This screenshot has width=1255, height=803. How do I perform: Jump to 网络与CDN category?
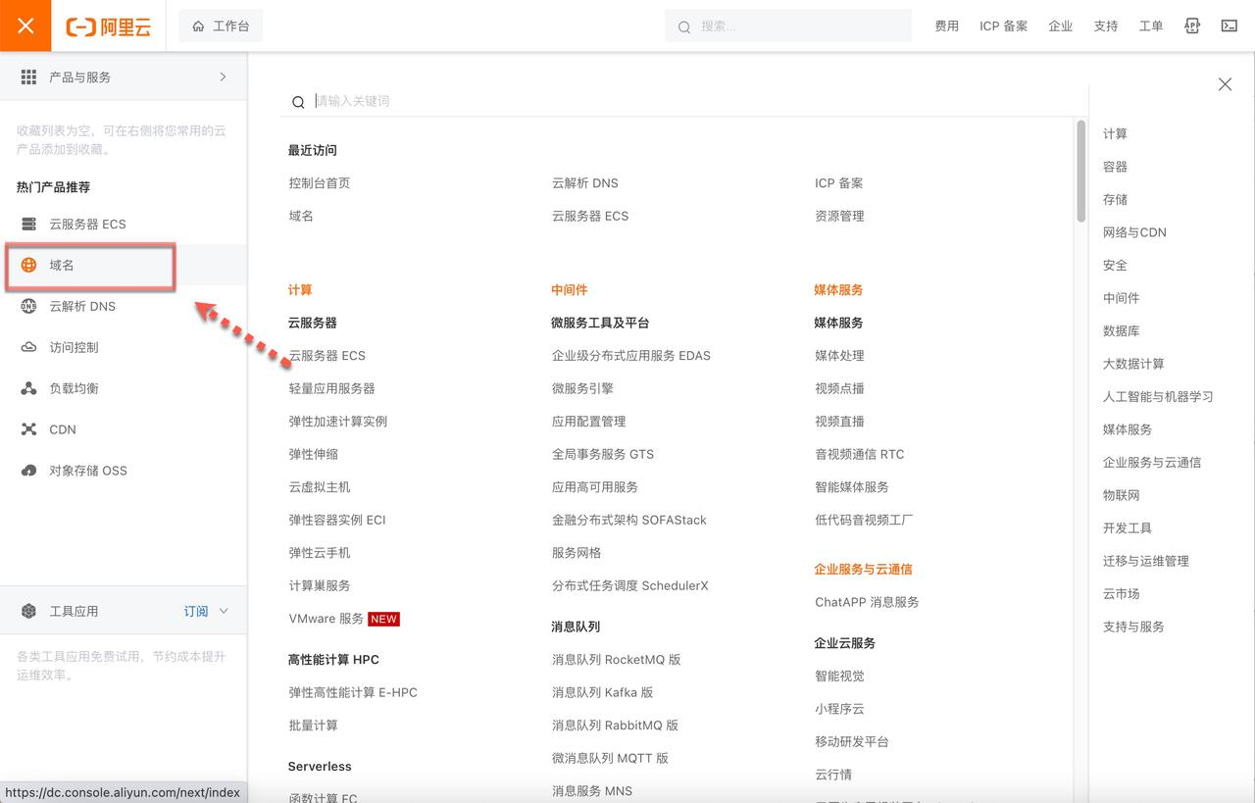pyautogui.click(x=1134, y=232)
